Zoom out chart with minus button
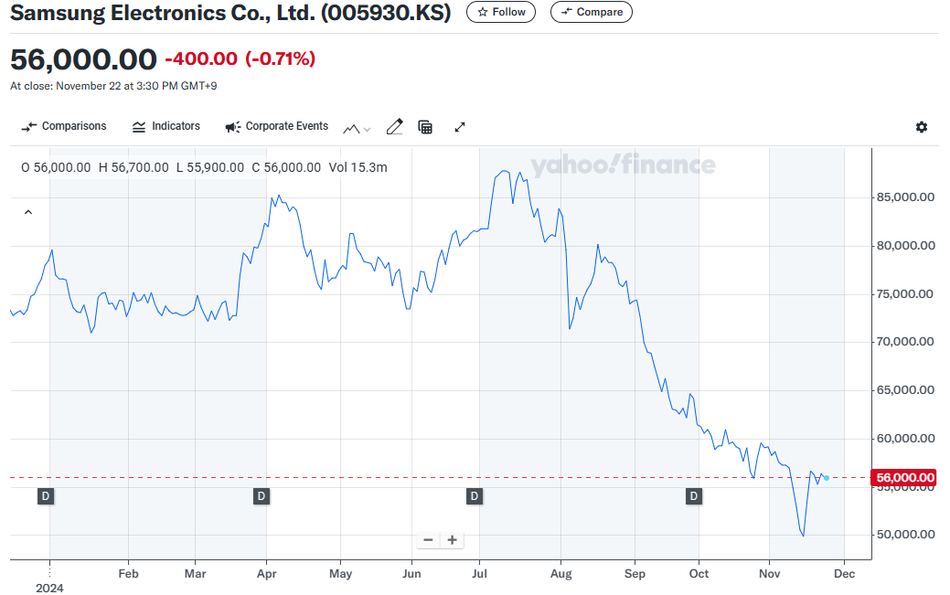Screen dimensions: 950x595 click(428, 540)
